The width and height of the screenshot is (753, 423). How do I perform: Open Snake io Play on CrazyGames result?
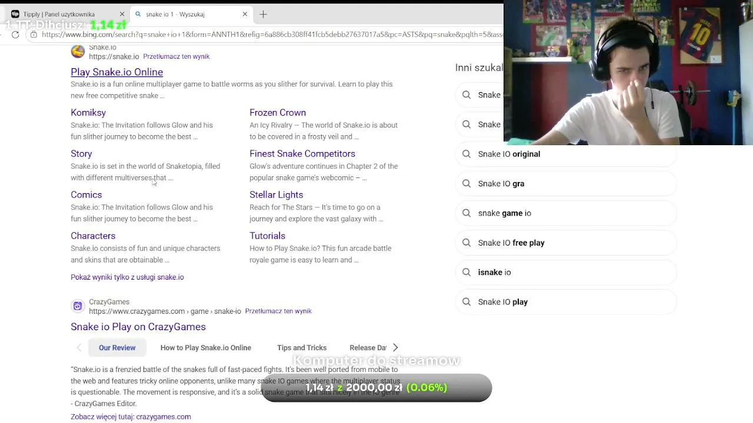pos(138,327)
